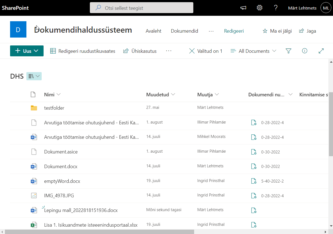The width and height of the screenshot is (333, 234).
Task: Open SharePoint settings gear
Action: 259,8
